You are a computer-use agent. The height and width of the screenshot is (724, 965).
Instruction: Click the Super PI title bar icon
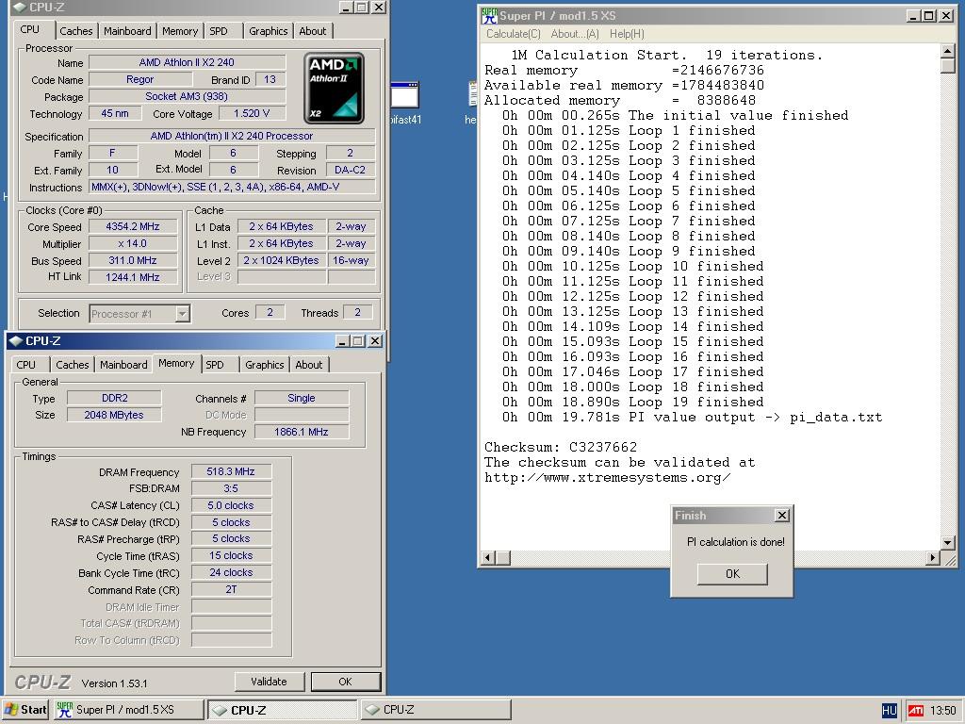tap(489, 16)
